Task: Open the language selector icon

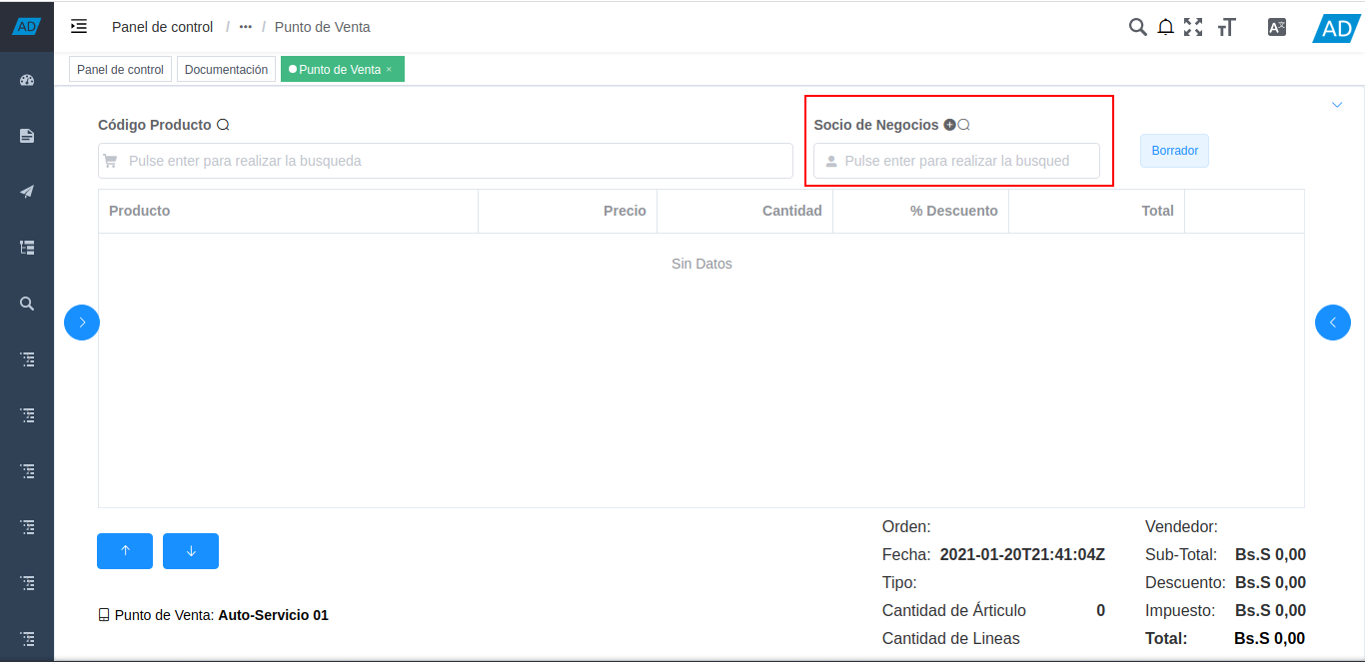Action: tap(1276, 27)
